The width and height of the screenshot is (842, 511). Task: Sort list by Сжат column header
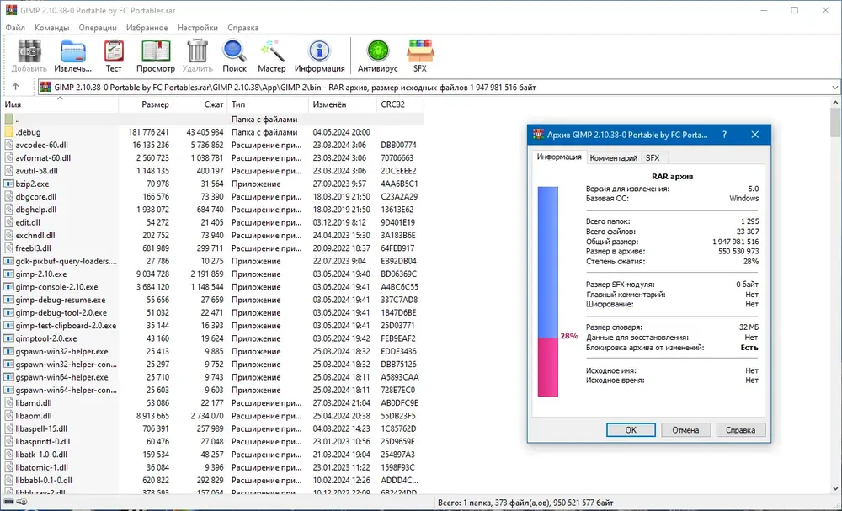coord(200,104)
